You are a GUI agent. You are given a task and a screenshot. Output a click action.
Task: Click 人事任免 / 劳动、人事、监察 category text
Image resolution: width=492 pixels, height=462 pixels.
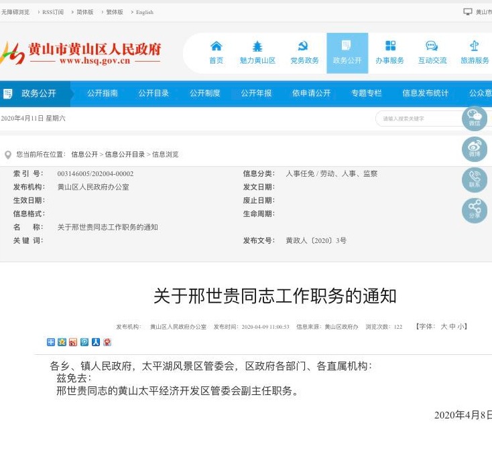click(331, 173)
